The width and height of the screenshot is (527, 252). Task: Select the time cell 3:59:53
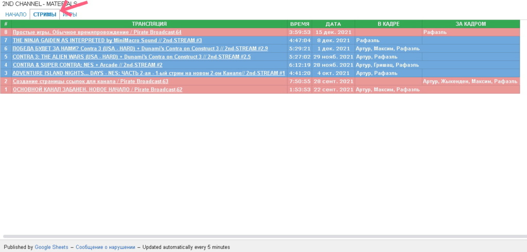(x=299, y=32)
